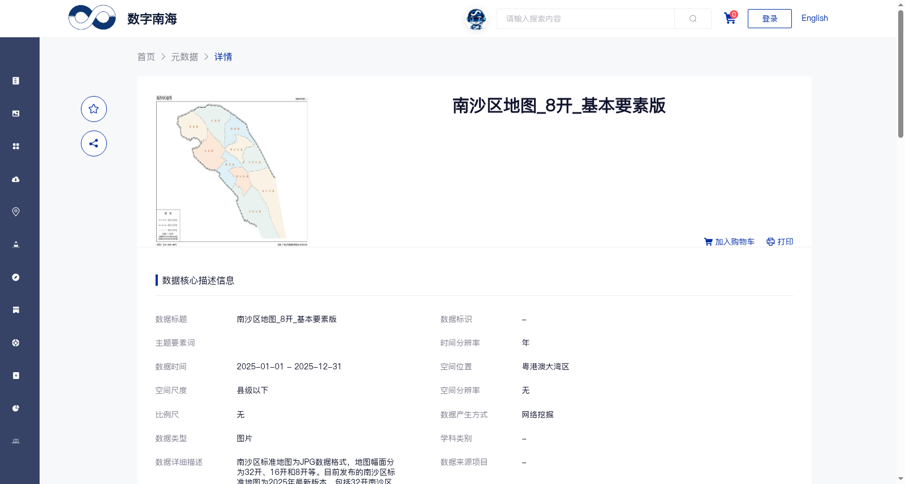The width and height of the screenshot is (905, 484).
Task: Click the 数据来源项目 label
Action: point(464,462)
